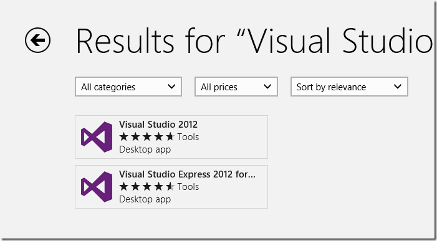This screenshot has width=437, height=241.
Task: Click the Visual Studio Express 2012 logo
Action: tap(97, 187)
